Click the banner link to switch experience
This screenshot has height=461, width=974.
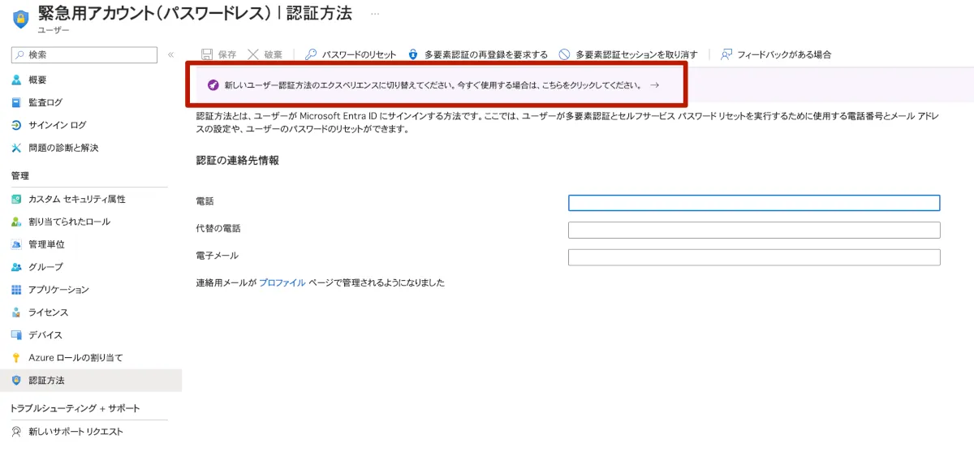433,85
